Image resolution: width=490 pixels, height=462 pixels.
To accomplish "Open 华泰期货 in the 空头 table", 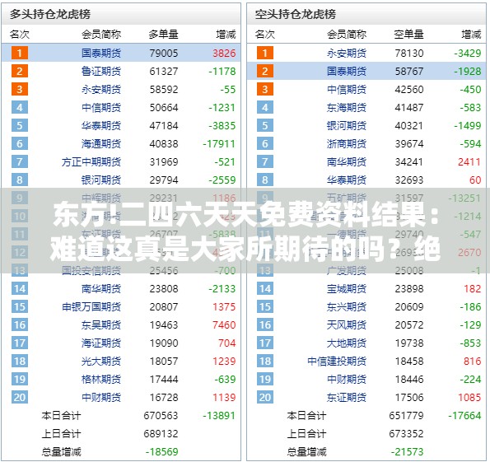I will tap(346, 180).
